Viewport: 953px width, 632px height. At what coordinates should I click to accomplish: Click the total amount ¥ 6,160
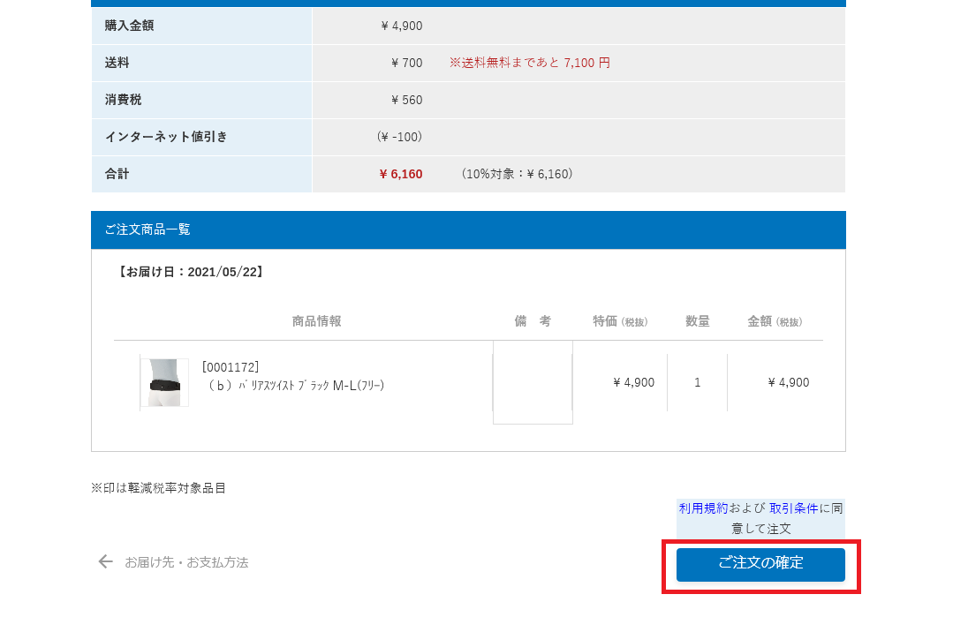point(400,174)
